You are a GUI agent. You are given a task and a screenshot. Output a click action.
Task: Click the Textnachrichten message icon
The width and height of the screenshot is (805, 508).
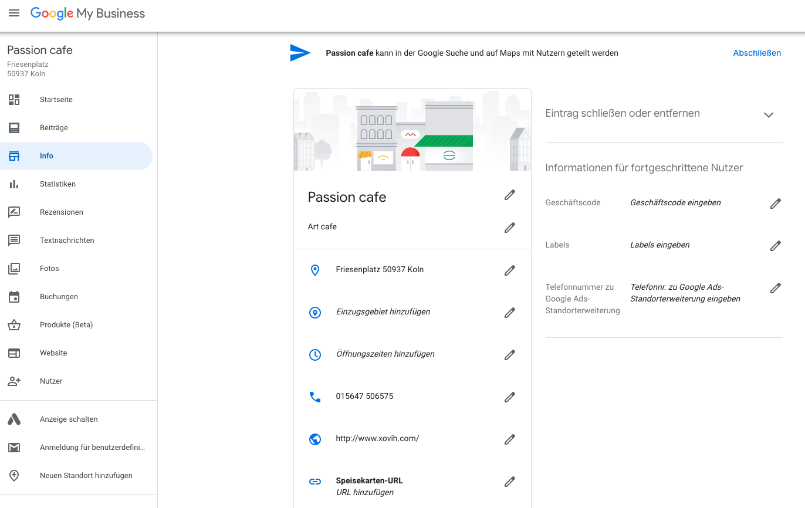coord(14,241)
